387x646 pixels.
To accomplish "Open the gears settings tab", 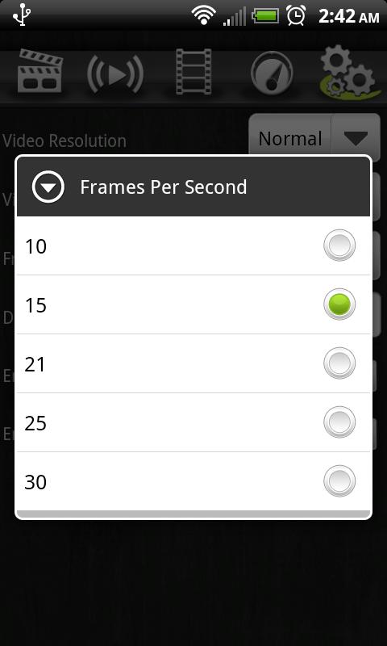I will pos(348,71).
